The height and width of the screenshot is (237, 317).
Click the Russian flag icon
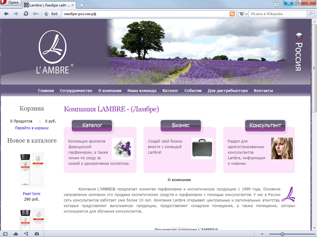(299, 36)
